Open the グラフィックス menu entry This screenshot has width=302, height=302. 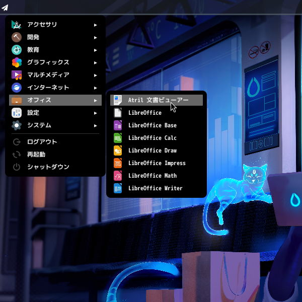(55, 62)
